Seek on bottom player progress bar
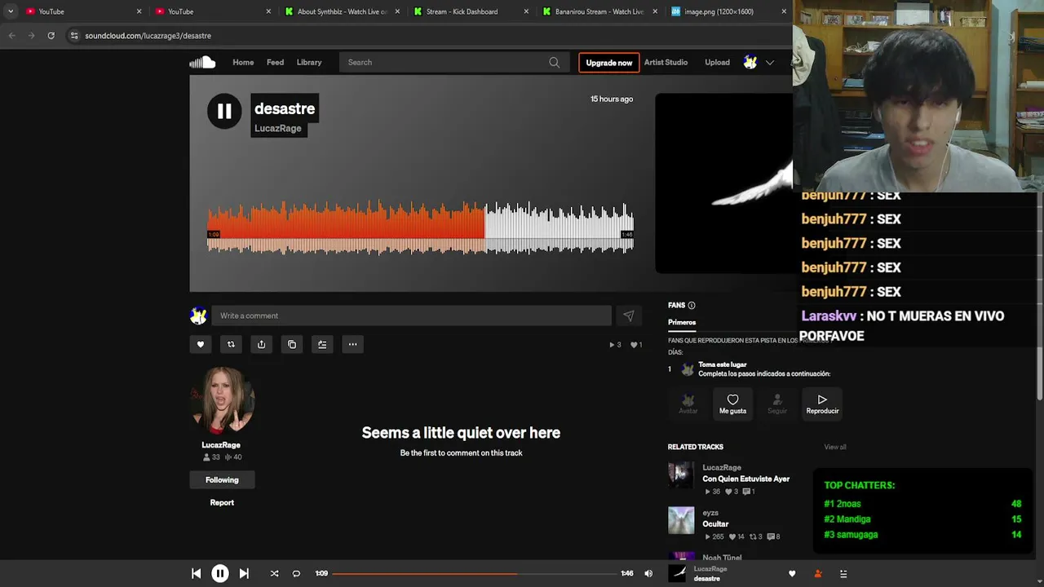Viewport: 1044px width, 587px height. tap(474, 573)
